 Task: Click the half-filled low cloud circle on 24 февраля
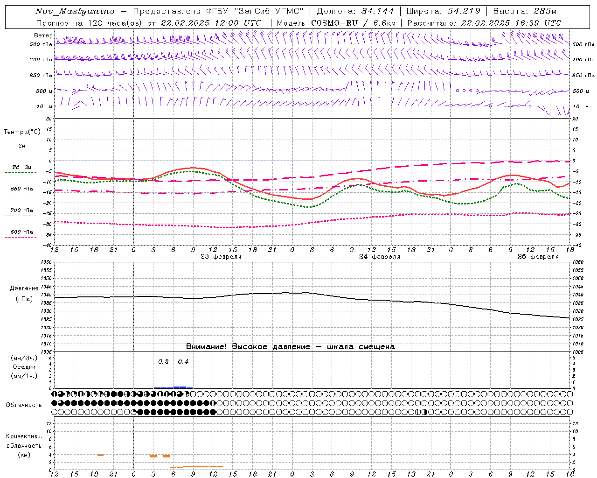(x=425, y=412)
